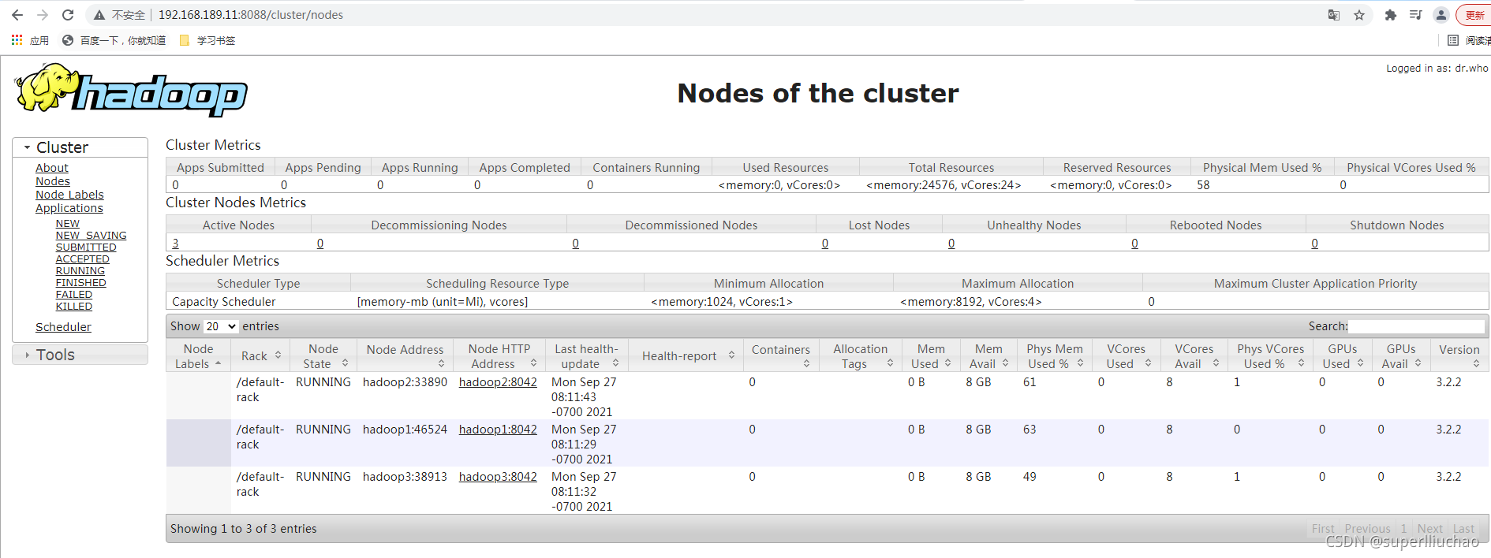Open the hadoop3:8042 node HTTP address

pyautogui.click(x=498, y=477)
